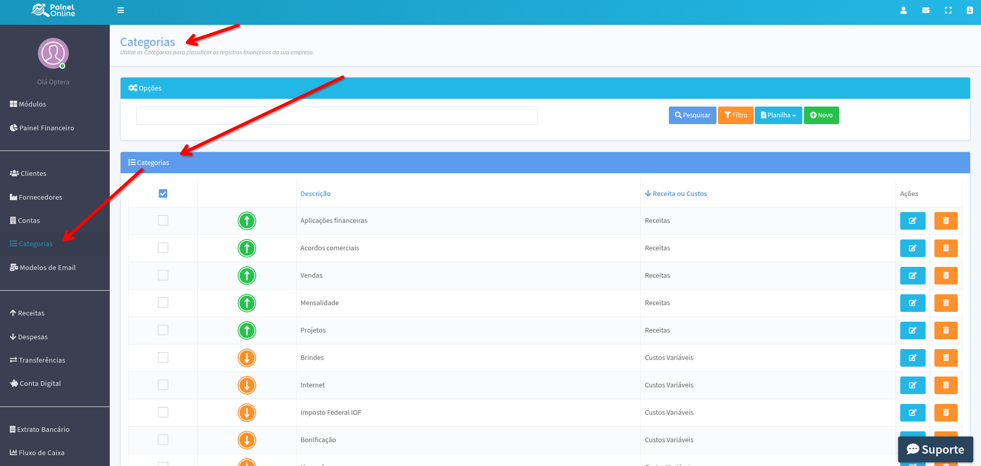Click trash icon for Internet category
Screen dimensions: 981x466
(x=945, y=385)
